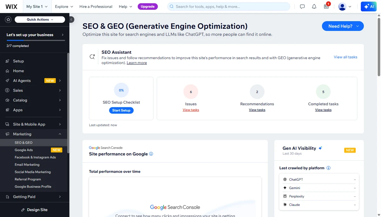The image size is (381, 217).
Task: Click the ChatGPT platform icon
Action: pyautogui.click(x=285, y=179)
